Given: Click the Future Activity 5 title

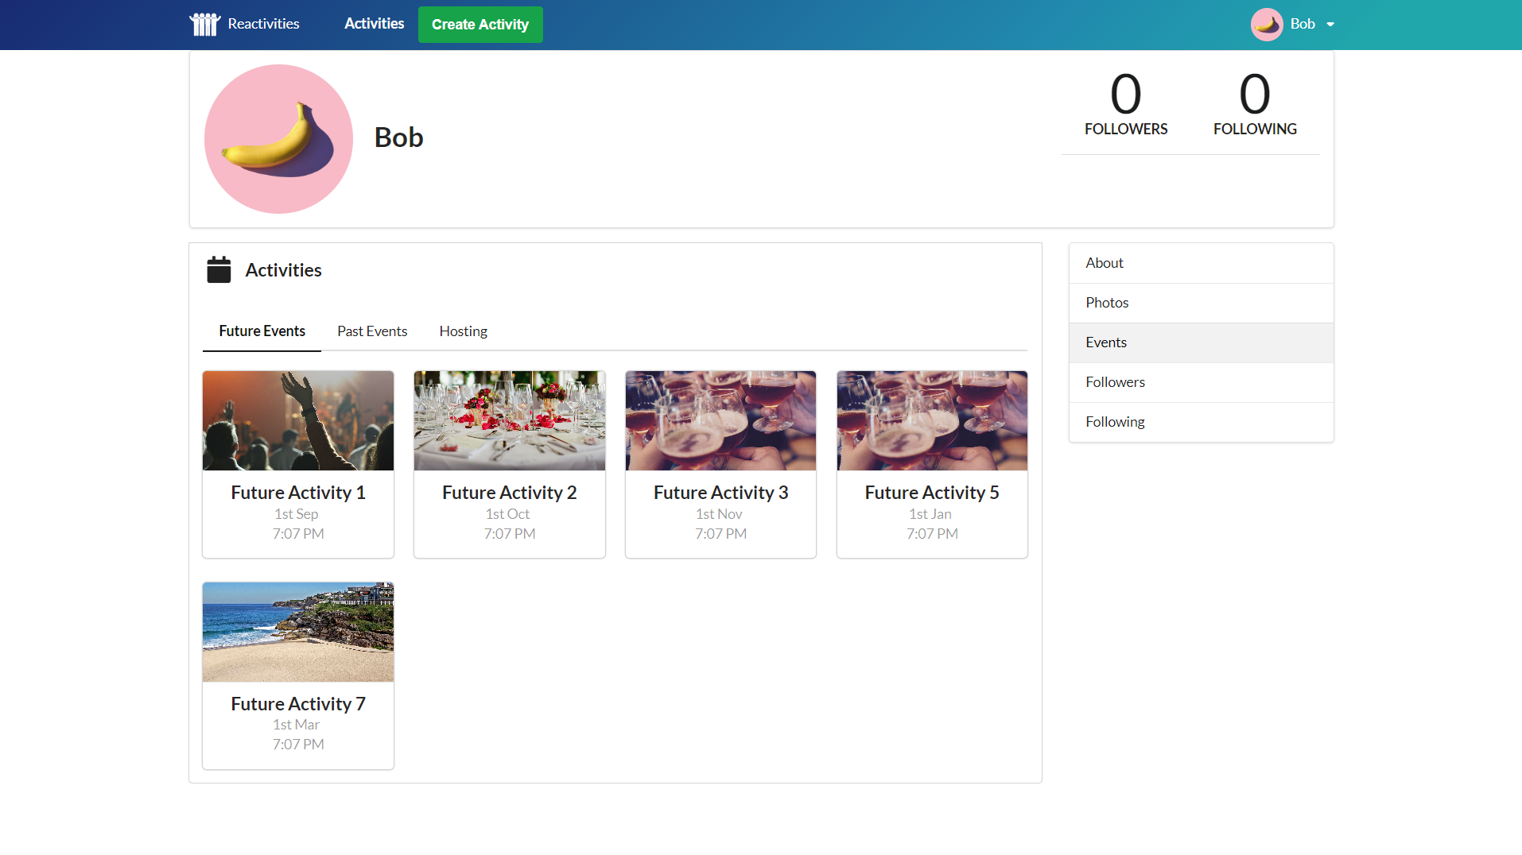Looking at the screenshot, I should point(932,493).
